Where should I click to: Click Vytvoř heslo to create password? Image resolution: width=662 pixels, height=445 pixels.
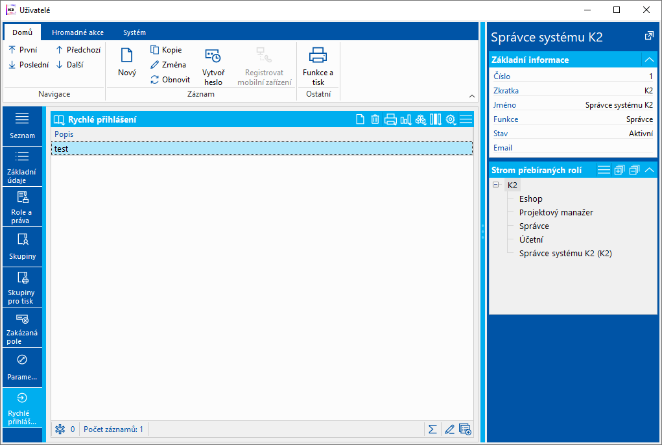pos(213,67)
